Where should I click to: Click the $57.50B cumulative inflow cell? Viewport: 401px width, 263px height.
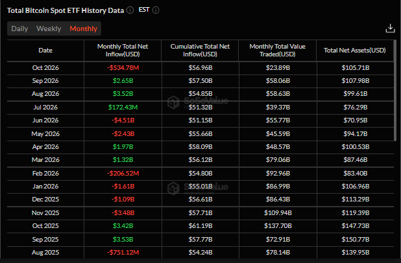[200, 81]
